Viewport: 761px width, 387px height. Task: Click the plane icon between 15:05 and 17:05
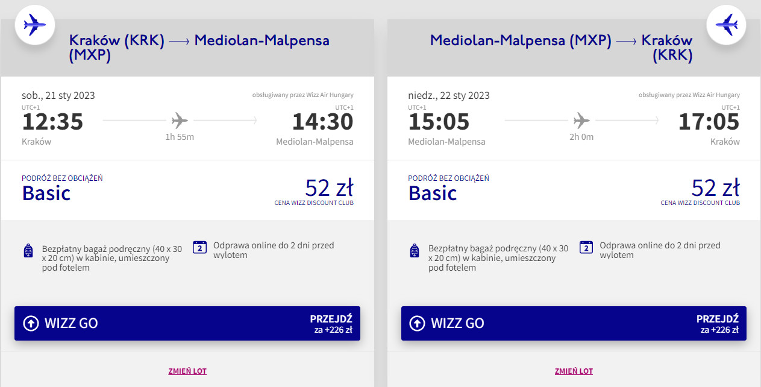pyautogui.click(x=581, y=121)
